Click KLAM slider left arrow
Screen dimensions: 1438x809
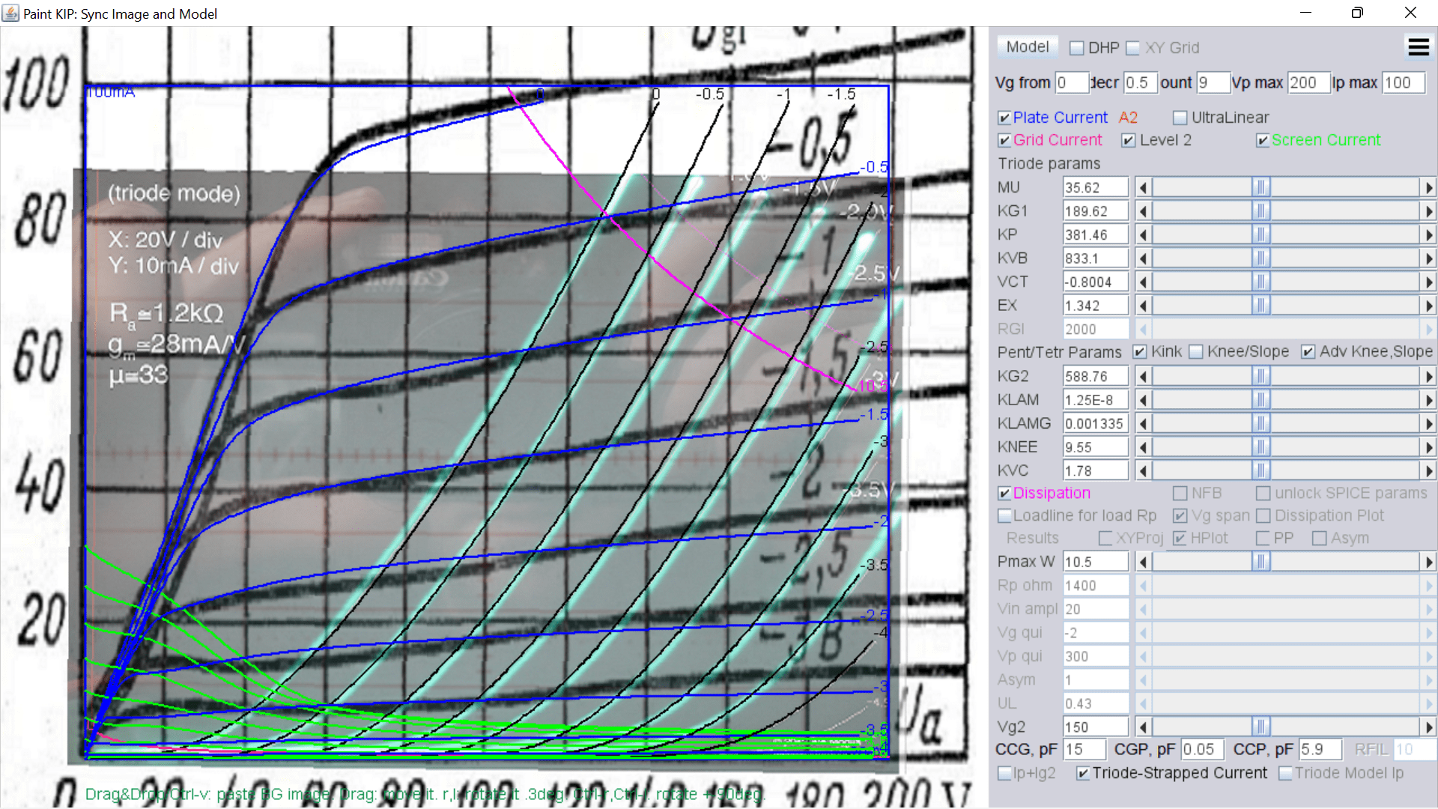[1143, 400]
